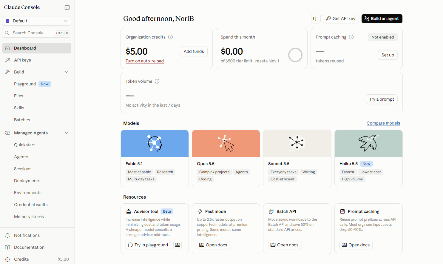The height and width of the screenshot is (264, 443).
Task: Click the Turn on auto-reload link
Action: click(145, 61)
